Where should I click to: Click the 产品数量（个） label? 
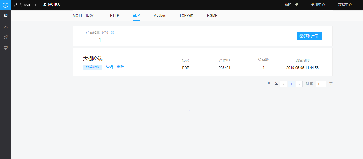coord(97,33)
